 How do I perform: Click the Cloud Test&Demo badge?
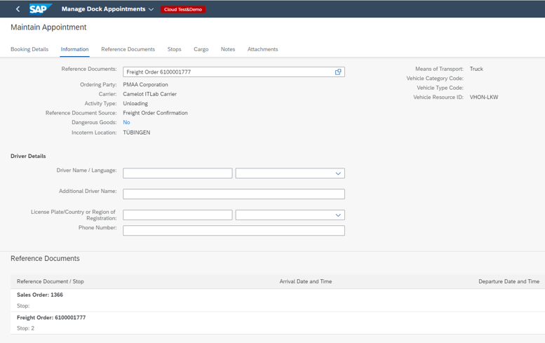(183, 9)
